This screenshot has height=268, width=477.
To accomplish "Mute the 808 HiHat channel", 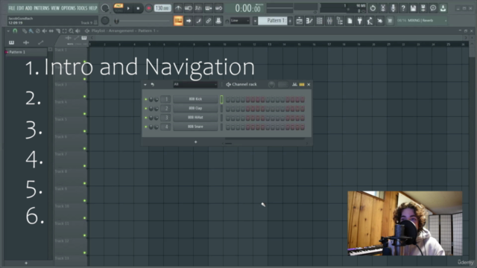I will [146, 118].
